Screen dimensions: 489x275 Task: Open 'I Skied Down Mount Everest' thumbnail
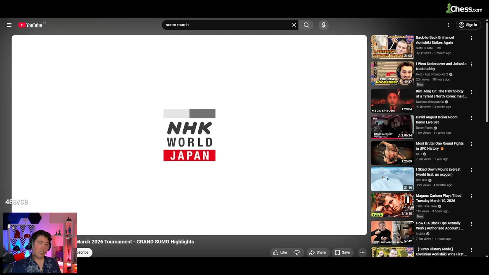coord(392,179)
